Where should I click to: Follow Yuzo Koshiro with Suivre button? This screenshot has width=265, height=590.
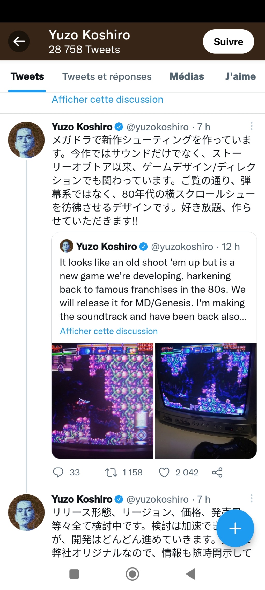click(x=229, y=41)
